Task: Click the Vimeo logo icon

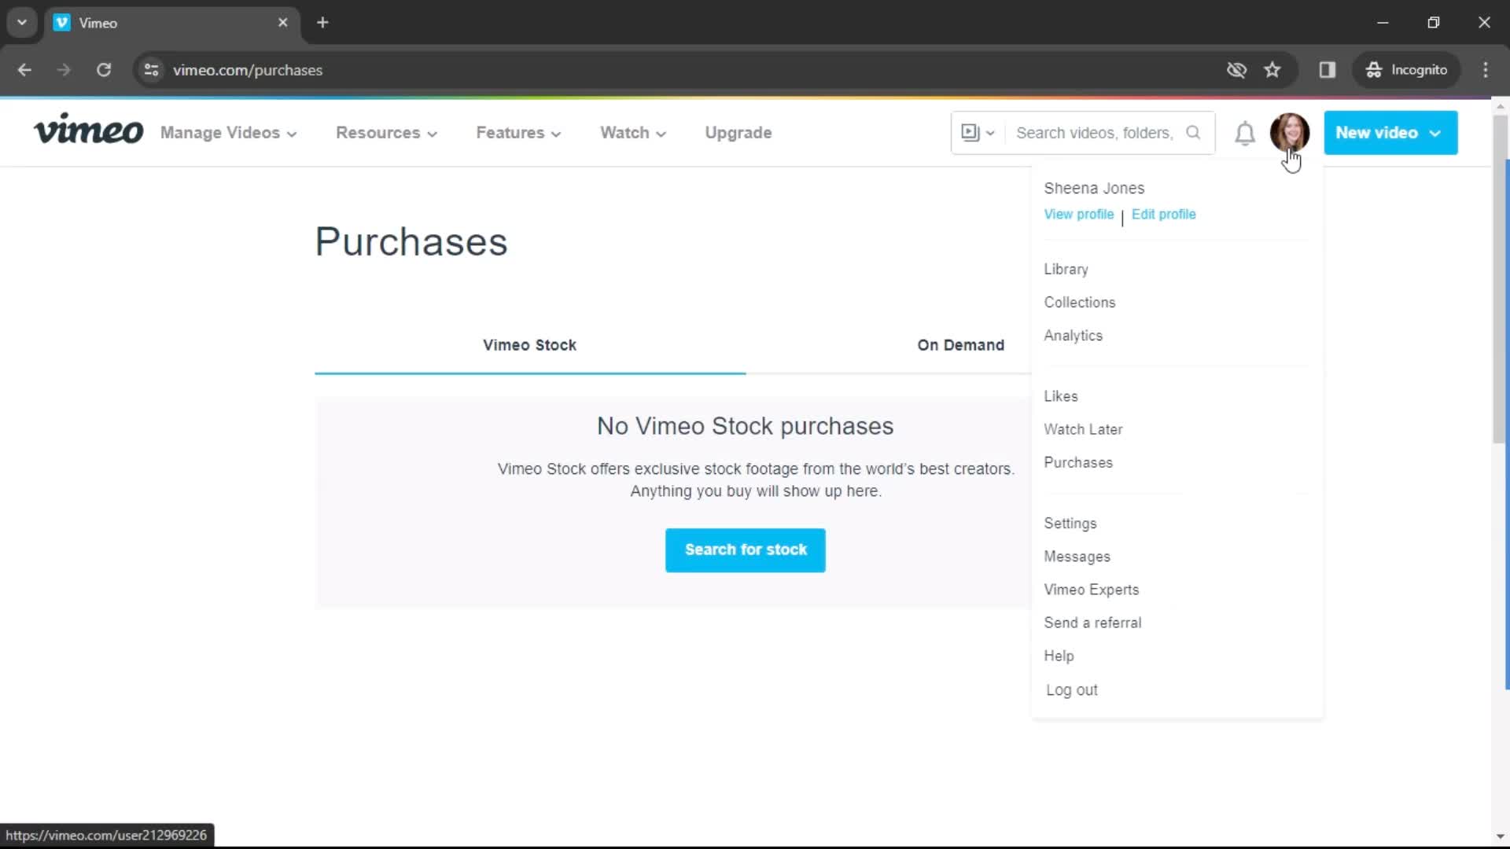Action: (x=88, y=131)
